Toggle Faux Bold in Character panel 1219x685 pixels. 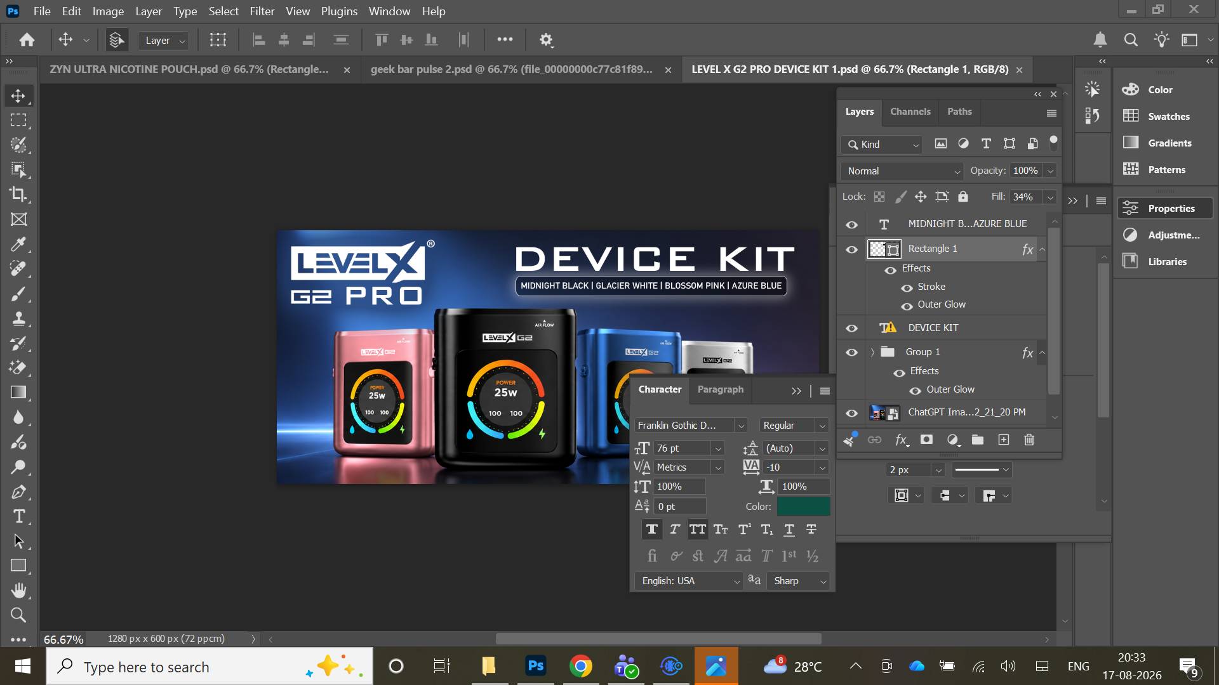[651, 529]
